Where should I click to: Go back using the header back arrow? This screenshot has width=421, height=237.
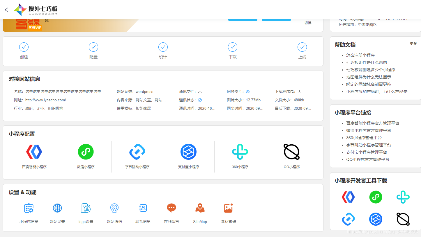(6, 10)
